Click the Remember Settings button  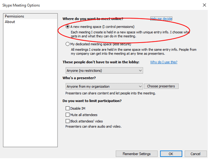137,154
